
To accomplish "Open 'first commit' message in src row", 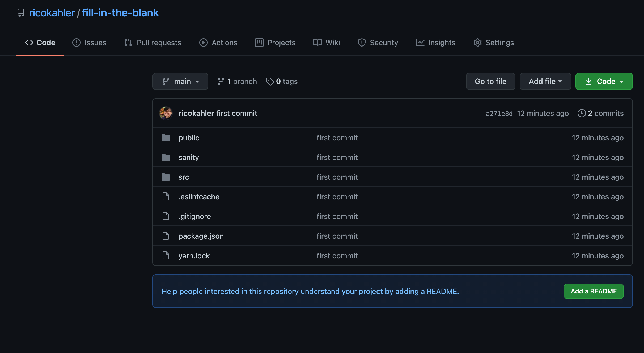I will pyautogui.click(x=337, y=177).
